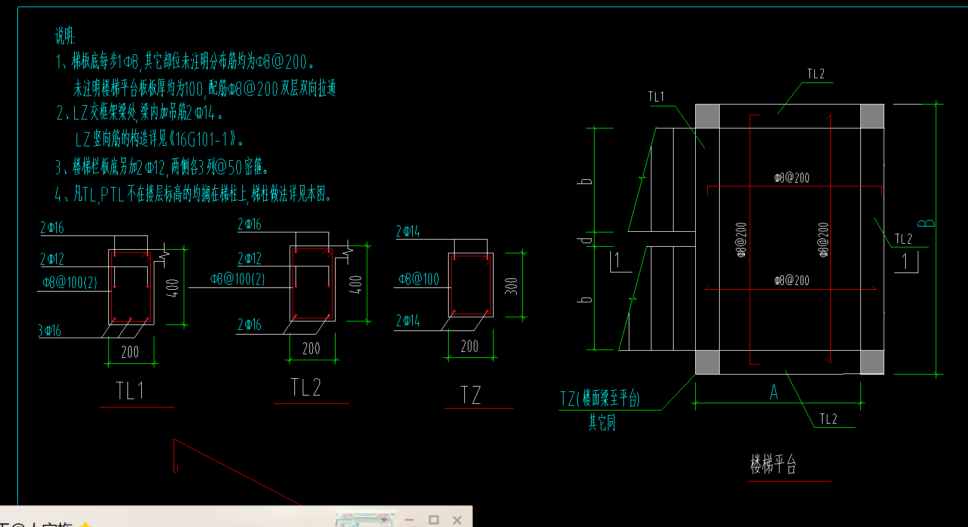The height and width of the screenshot is (527, 968).
Task: Select the 'TZ(楼面梁至平台)' annotation
Action: (600, 398)
